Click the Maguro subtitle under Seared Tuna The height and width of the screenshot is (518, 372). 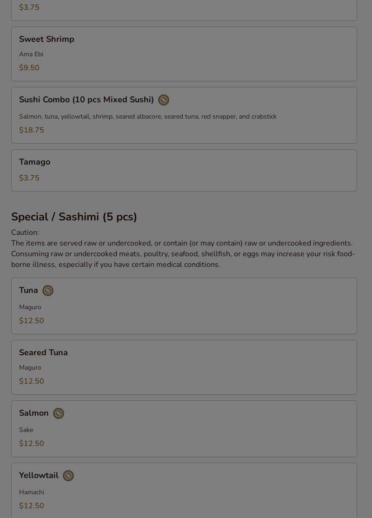[x=30, y=367]
